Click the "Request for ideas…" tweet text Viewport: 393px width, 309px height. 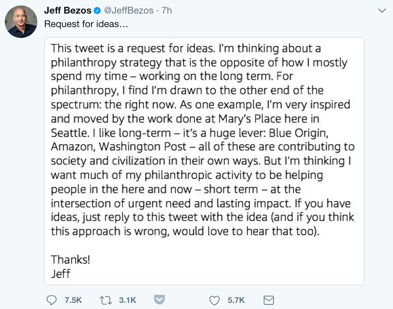point(86,24)
